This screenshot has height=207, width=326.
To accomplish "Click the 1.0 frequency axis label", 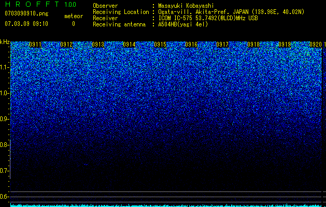I will point(4,93).
